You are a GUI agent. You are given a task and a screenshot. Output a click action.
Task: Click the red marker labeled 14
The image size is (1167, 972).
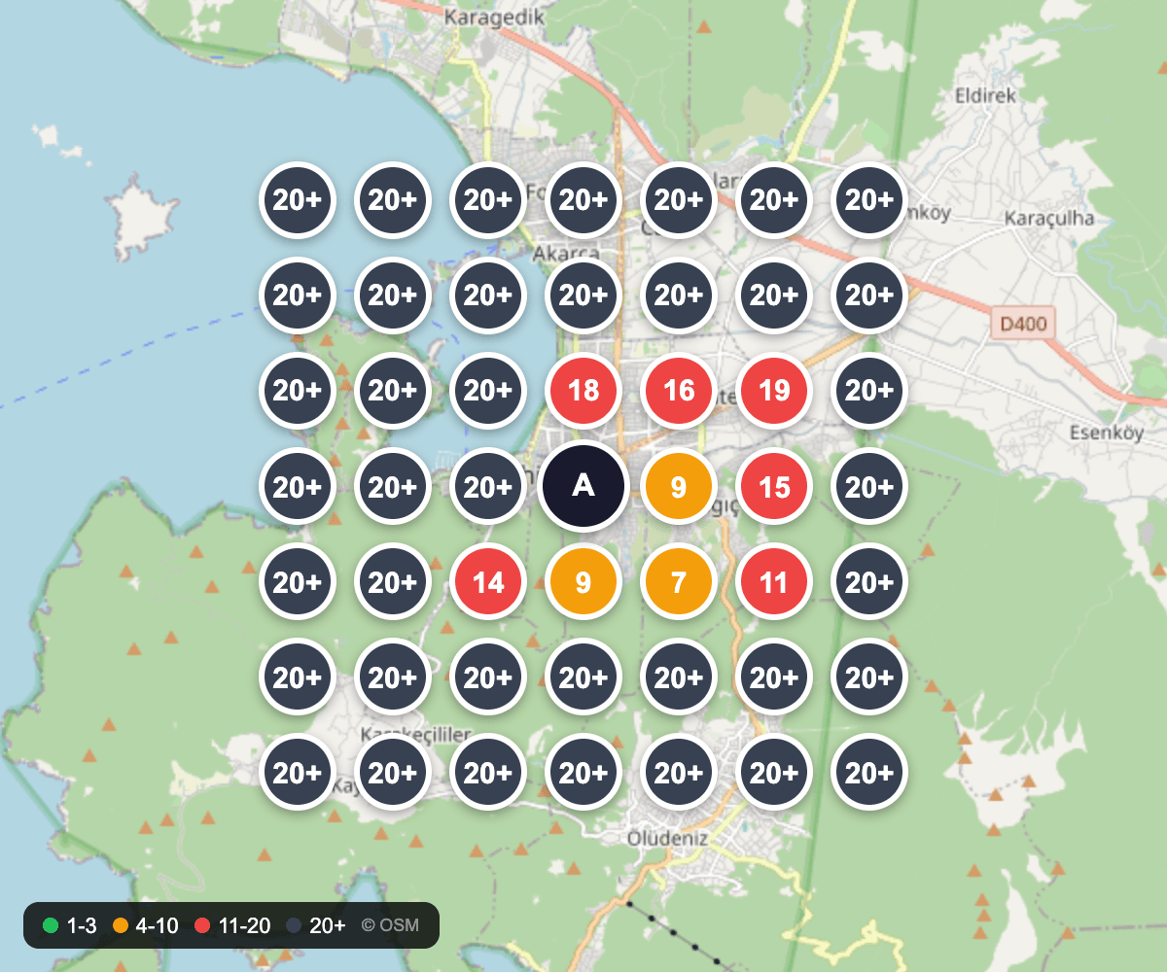[x=488, y=581]
